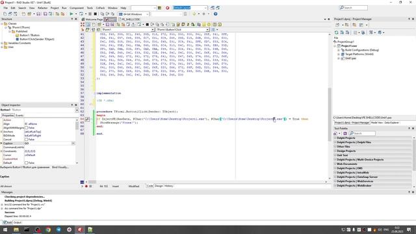Viewport: 416px width, 234px height.
Task: Open the Tools menu
Action: (90, 8)
